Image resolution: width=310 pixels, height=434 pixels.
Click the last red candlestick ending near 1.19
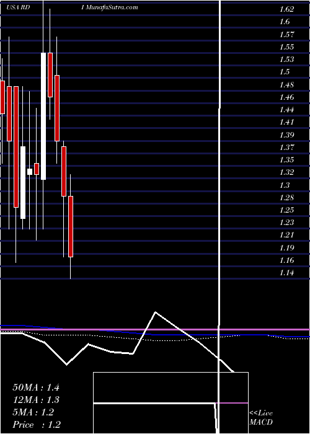pos(71,227)
